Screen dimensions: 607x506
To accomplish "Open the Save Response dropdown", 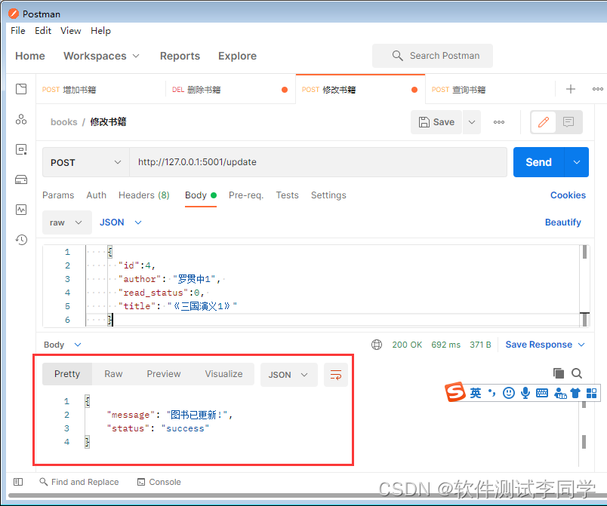I will pos(545,345).
